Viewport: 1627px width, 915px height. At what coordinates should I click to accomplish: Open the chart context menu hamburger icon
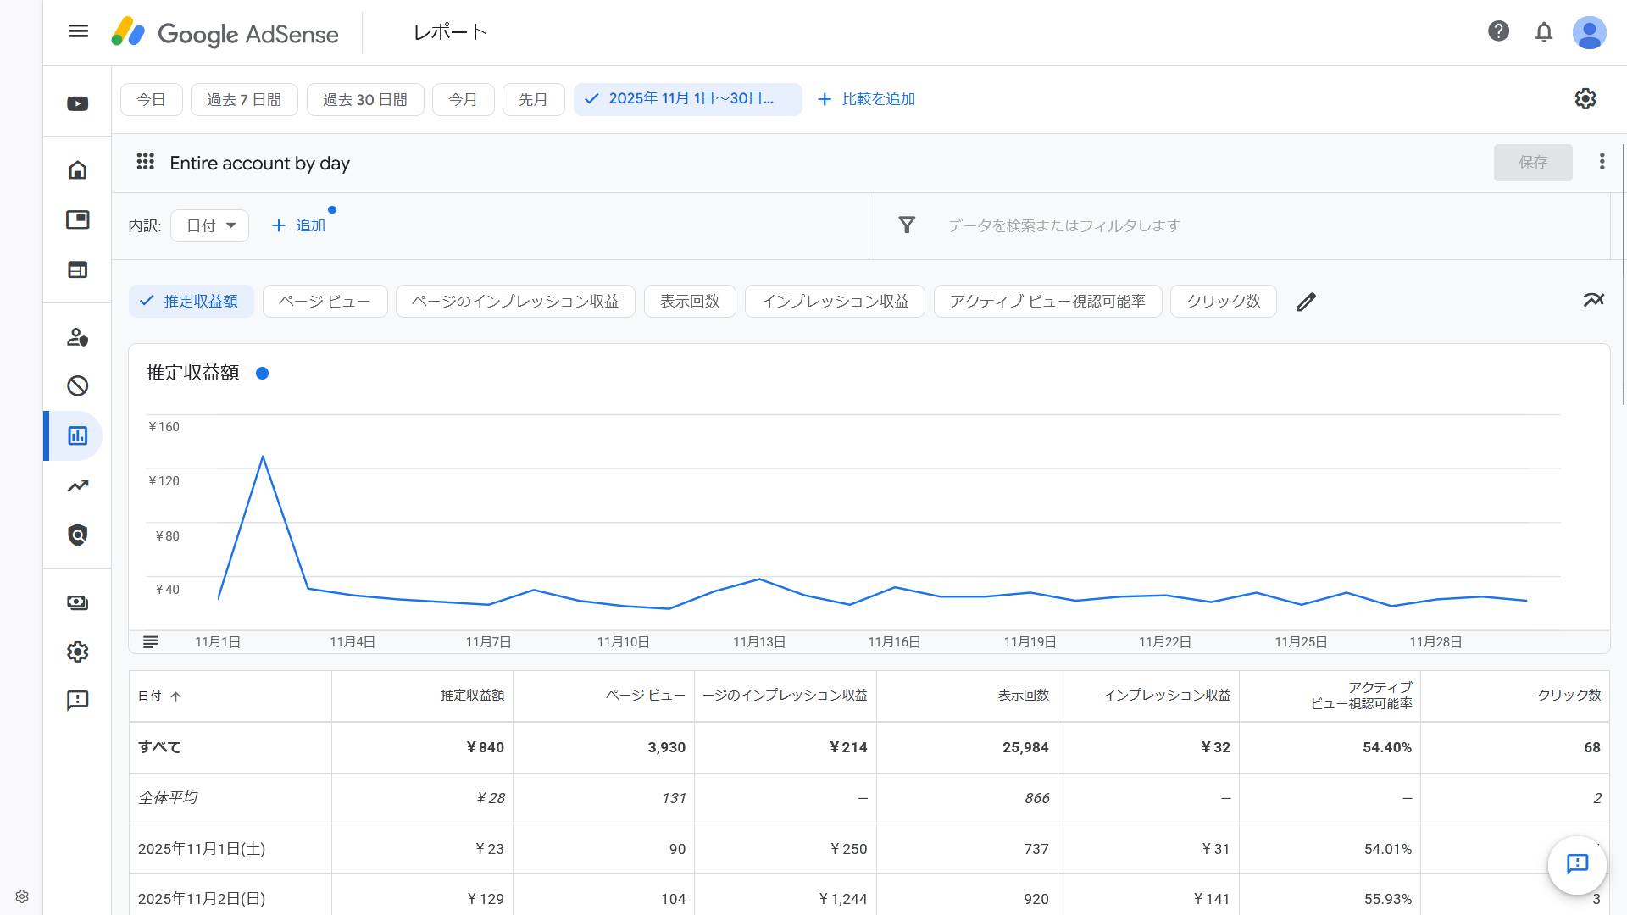151,641
